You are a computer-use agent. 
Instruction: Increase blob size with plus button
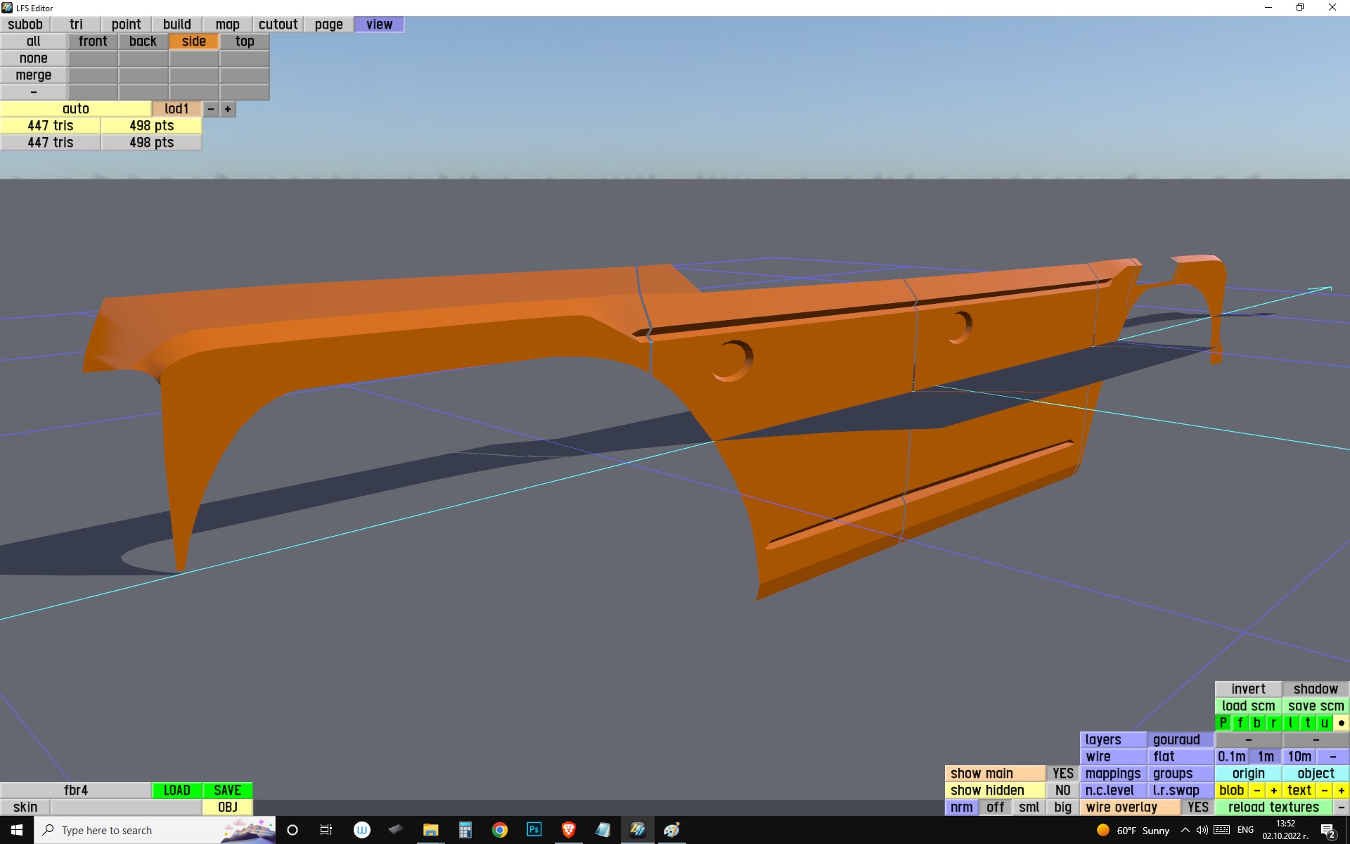(x=1273, y=791)
